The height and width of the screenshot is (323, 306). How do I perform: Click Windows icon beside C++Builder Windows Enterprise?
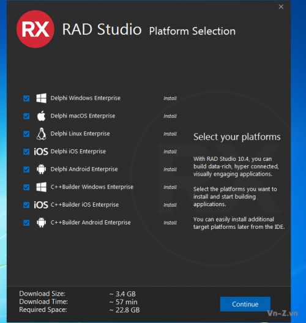point(41,187)
